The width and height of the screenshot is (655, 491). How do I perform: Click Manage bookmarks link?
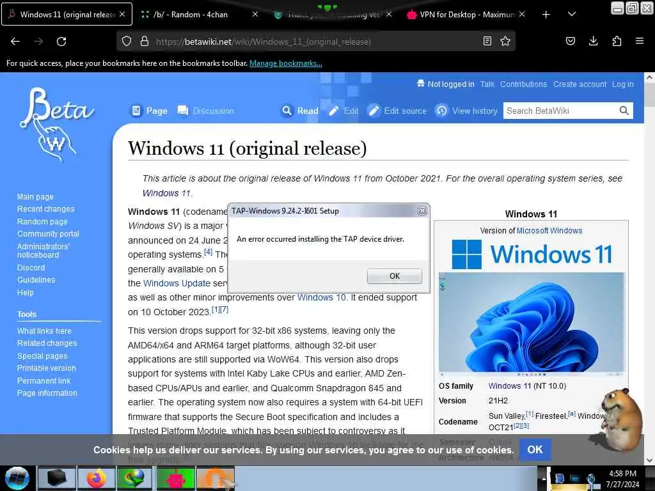286,63
